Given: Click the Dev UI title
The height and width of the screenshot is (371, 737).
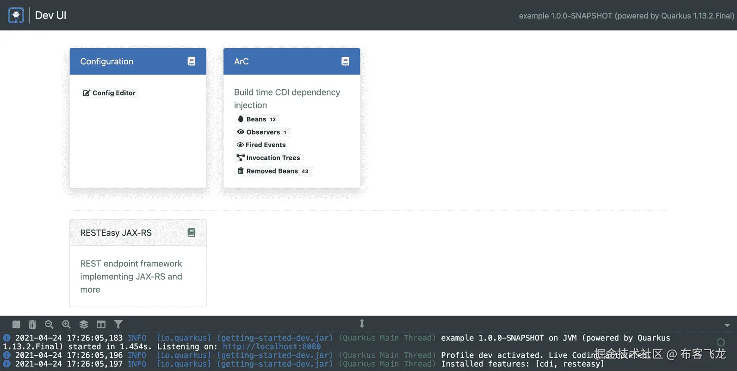Looking at the screenshot, I should (x=50, y=15).
